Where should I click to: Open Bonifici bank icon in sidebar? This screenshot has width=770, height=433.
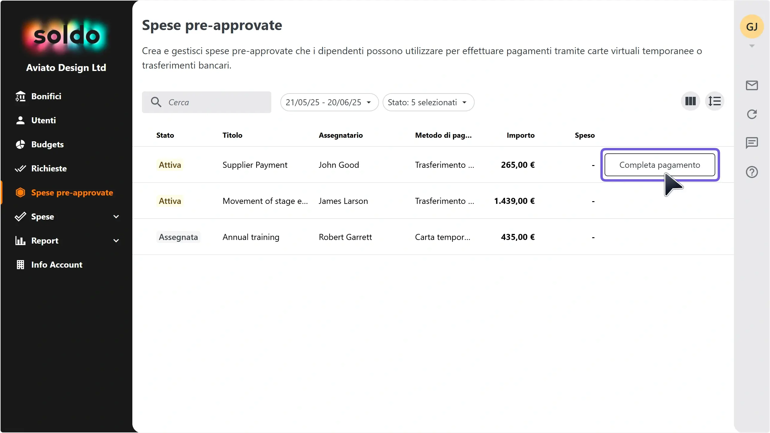(20, 96)
